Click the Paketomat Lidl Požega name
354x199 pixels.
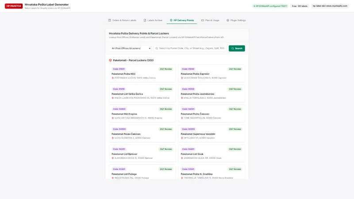click(124, 174)
